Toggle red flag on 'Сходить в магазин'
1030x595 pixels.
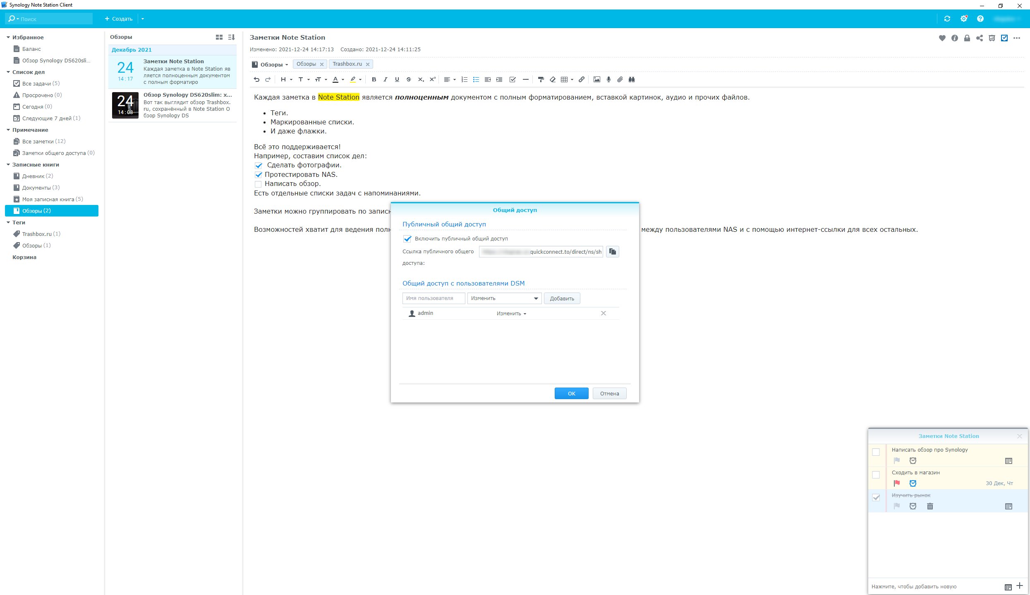pyautogui.click(x=897, y=483)
